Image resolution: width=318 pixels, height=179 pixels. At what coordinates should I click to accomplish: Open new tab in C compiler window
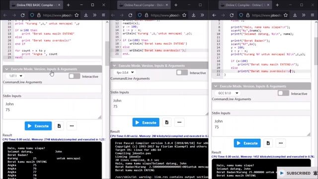click(277, 5)
